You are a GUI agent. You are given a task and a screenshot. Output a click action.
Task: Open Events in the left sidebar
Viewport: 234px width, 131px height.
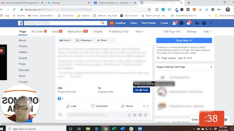point(23,58)
